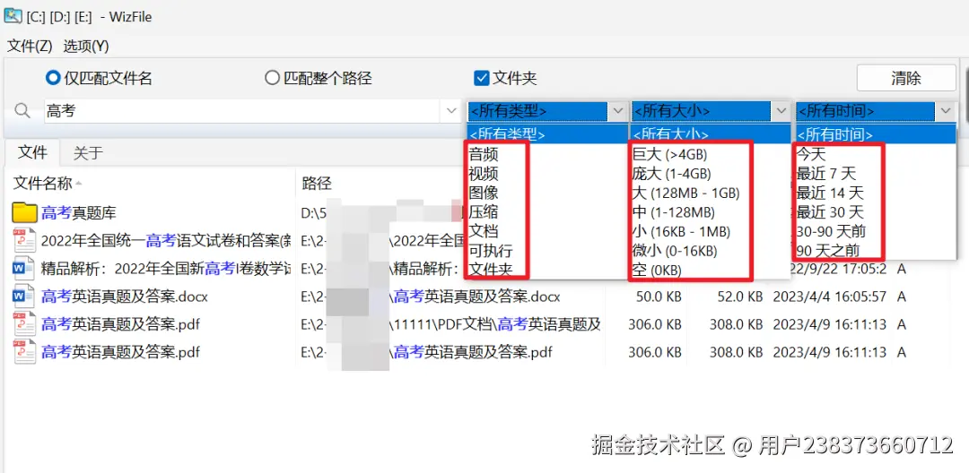Collapse the <所有大小> size dropdown
The image size is (969, 473).
781,112
